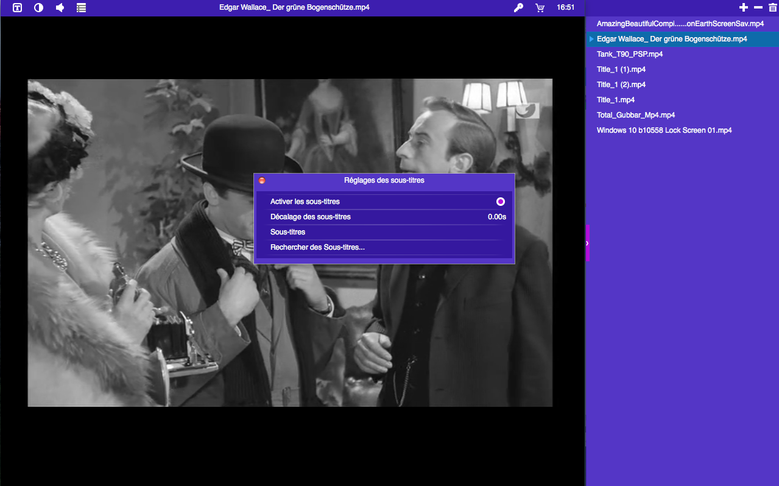The image size is (779, 486).
Task: Click the speaker audio icon
Action: coord(60,8)
